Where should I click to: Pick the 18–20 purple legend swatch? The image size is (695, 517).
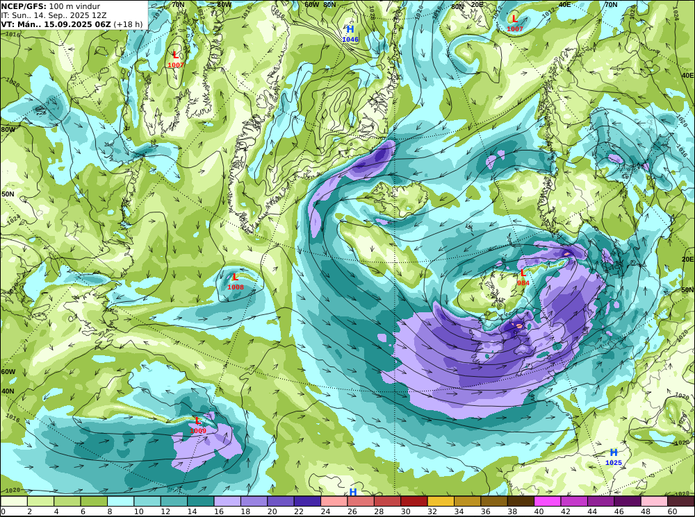(x=254, y=501)
